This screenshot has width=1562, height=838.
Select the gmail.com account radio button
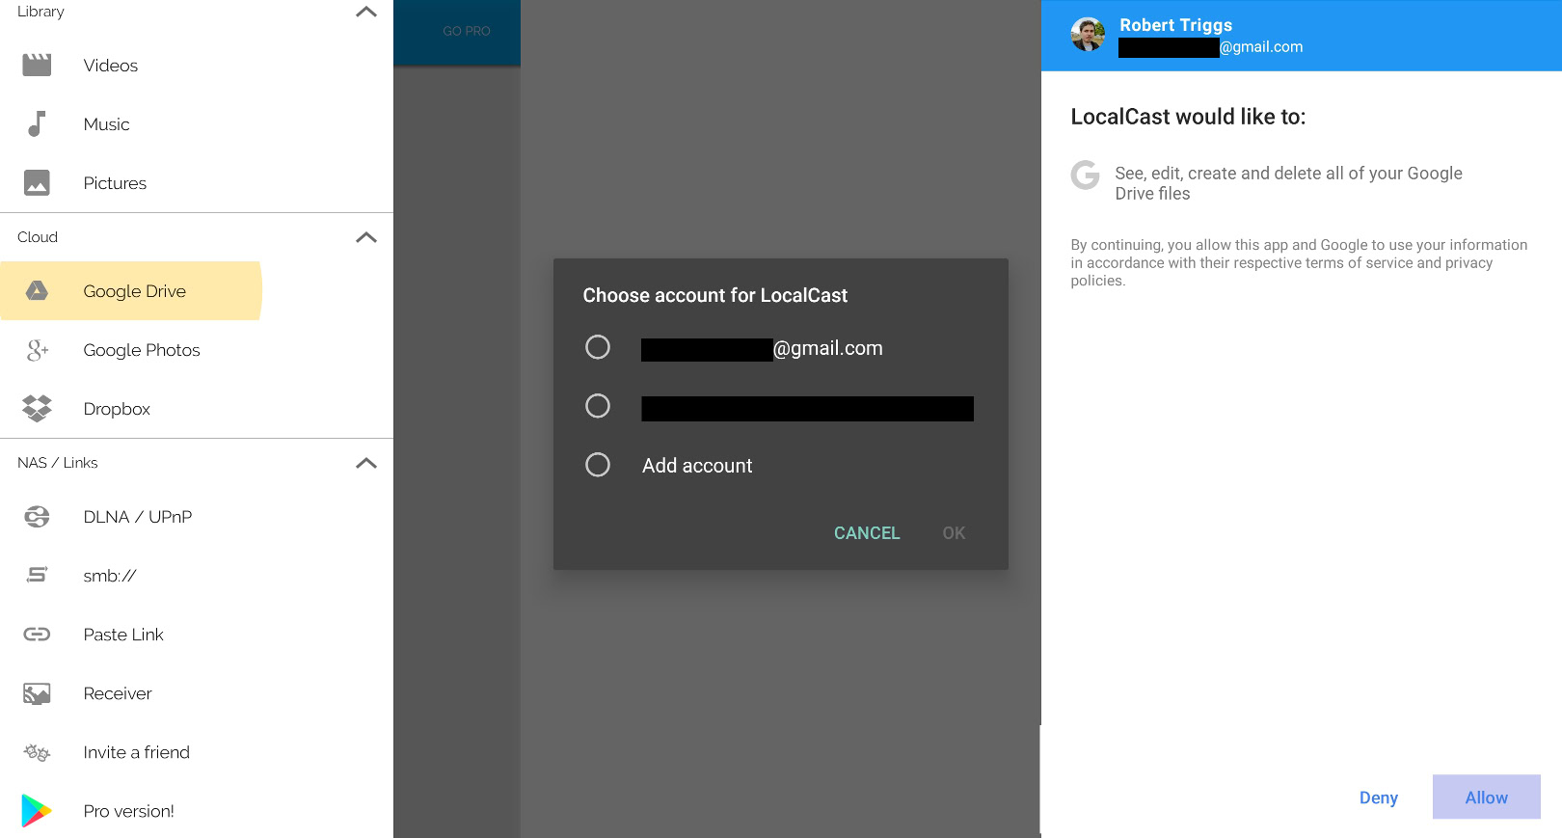pyautogui.click(x=598, y=347)
